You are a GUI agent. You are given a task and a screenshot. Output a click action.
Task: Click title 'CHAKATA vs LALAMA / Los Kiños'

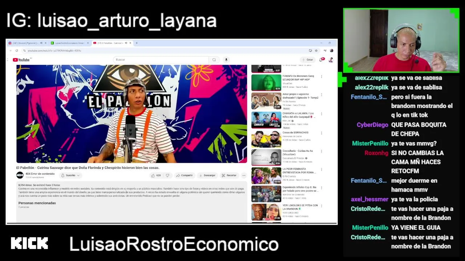point(299,115)
